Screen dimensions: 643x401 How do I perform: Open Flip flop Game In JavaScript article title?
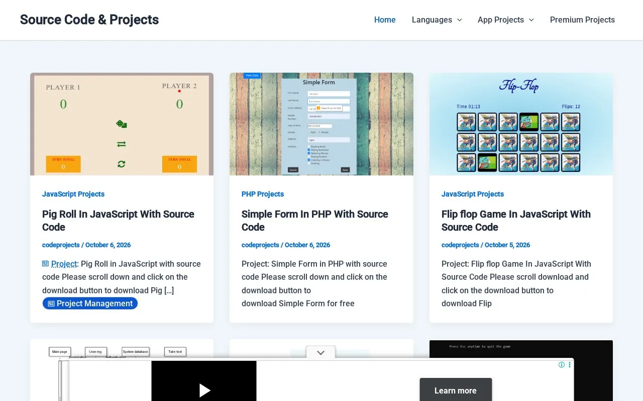[x=516, y=221]
